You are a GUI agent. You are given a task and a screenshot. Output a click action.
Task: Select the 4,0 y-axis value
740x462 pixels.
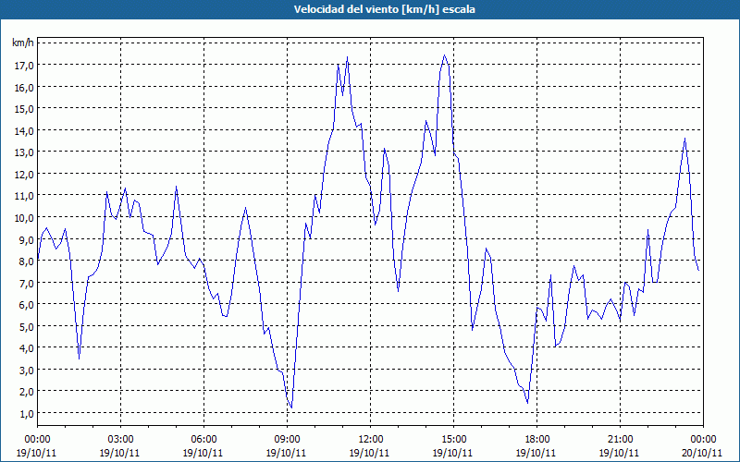click(26, 348)
